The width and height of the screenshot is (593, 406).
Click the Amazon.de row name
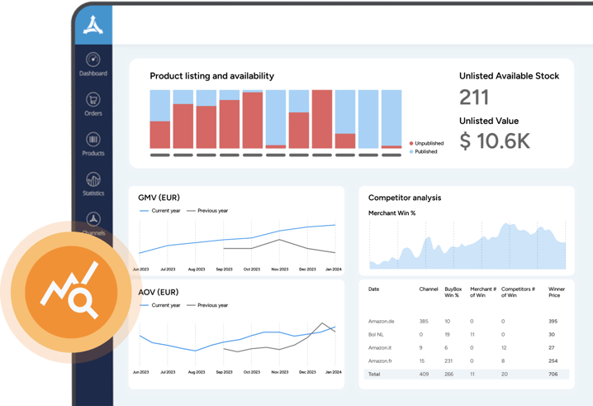click(381, 321)
